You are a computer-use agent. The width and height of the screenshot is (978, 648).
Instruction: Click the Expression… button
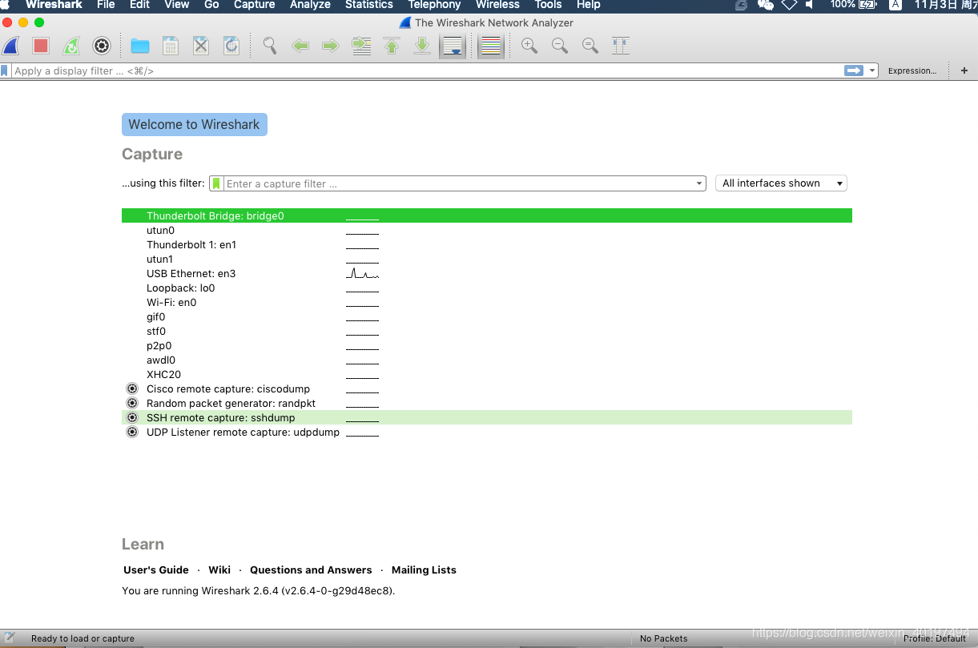[912, 70]
